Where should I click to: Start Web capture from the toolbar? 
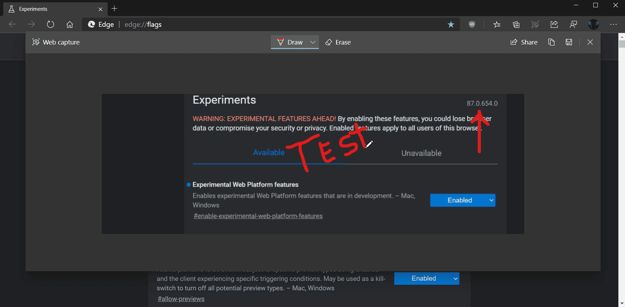[535, 24]
